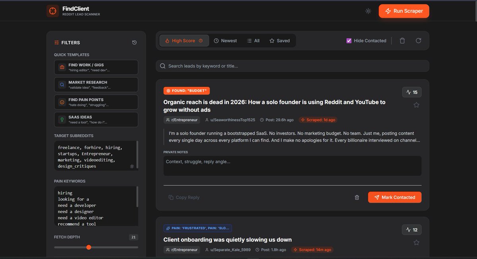Toggle the light/dark theme sun icon

click(368, 11)
